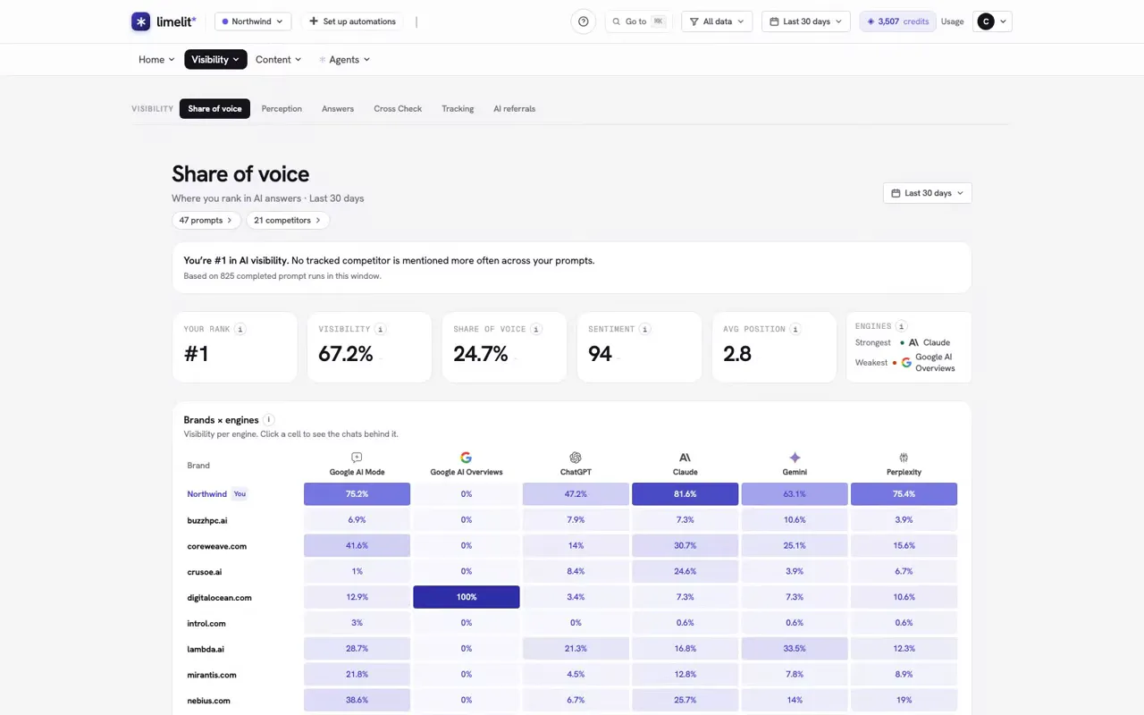
Task: Open Last 30 days dropdown beside Share of voice
Action: pos(927,193)
